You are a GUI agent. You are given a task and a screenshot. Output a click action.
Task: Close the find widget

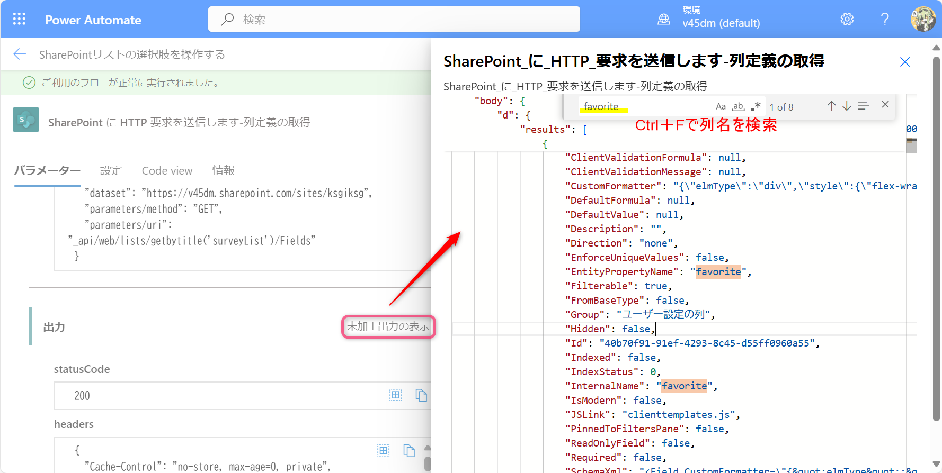point(885,105)
